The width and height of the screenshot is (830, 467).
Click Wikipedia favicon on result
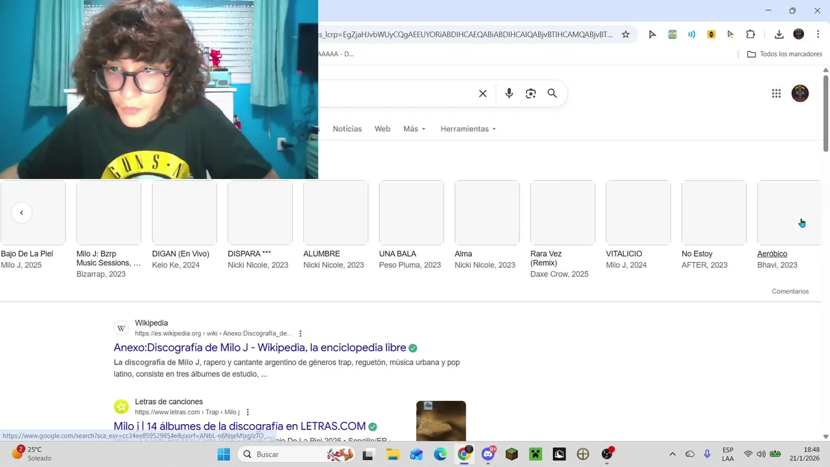(x=121, y=328)
